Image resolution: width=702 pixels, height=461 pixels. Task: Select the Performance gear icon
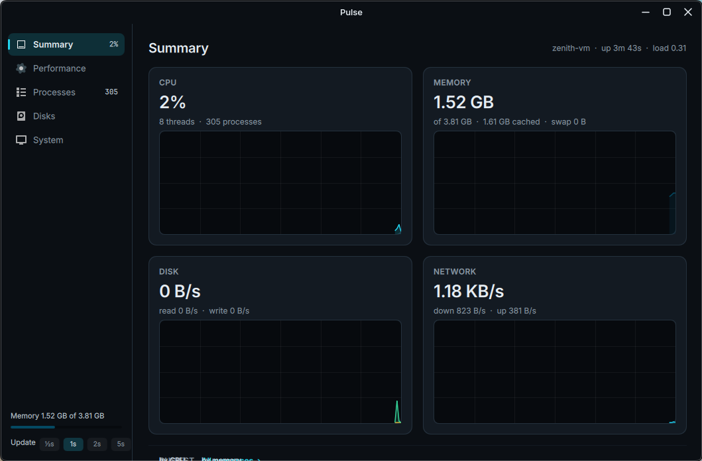tap(21, 68)
